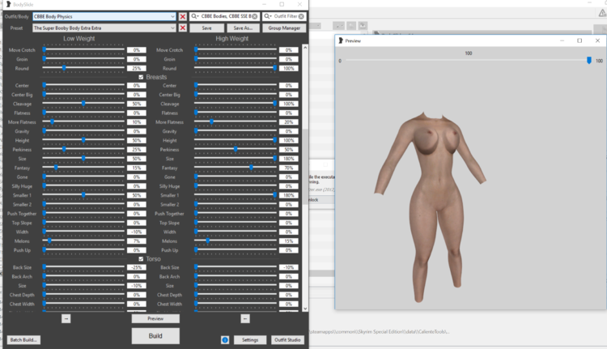Open the Preset dropdown list
This screenshot has height=349, width=607.
tap(172, 28)
